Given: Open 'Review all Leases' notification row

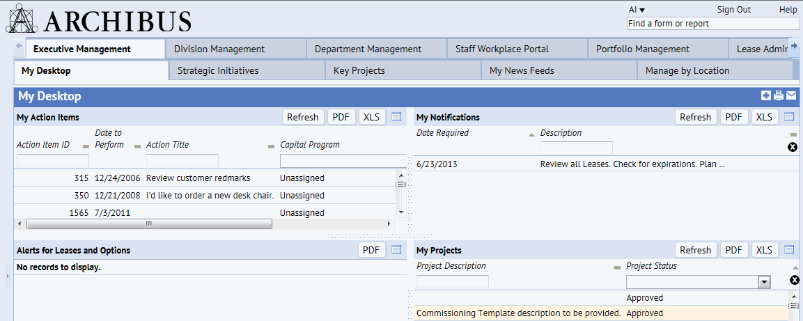Looking at the screenshot, I should [605, 164].
